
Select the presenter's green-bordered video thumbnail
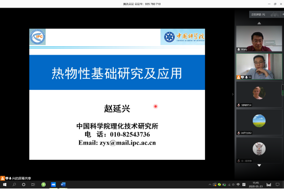point(259,66)
